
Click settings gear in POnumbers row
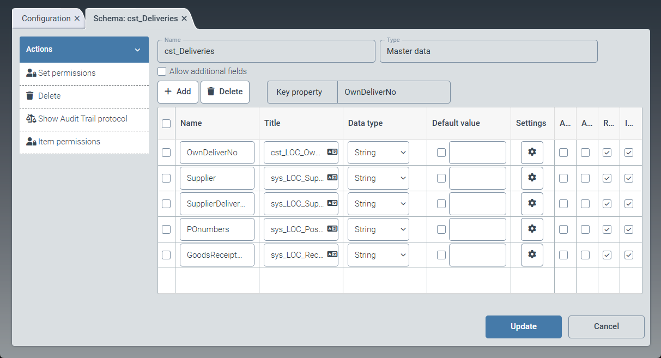click(x=532, y=229)
